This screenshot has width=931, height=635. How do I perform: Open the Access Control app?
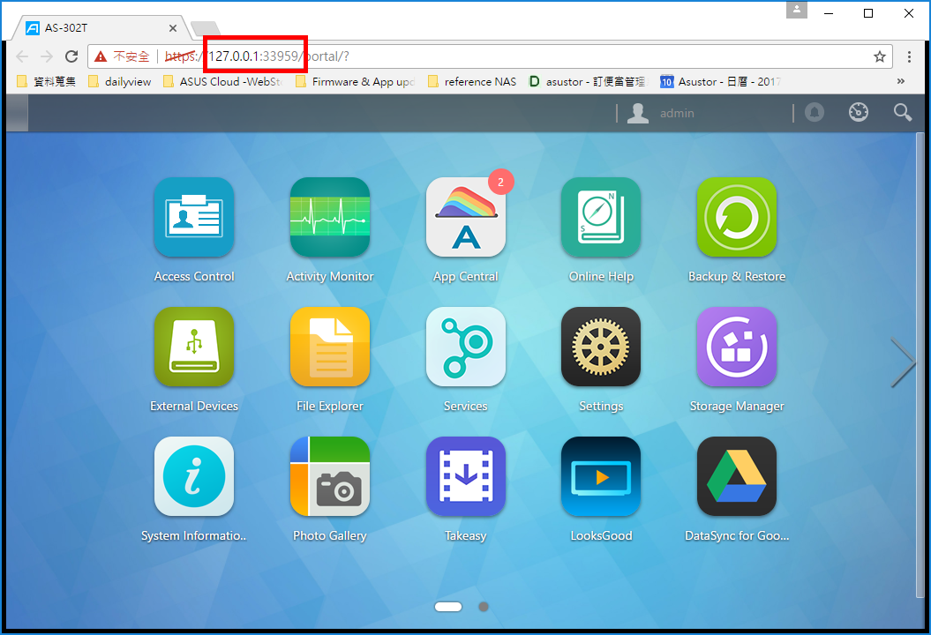tap(193, 217)
